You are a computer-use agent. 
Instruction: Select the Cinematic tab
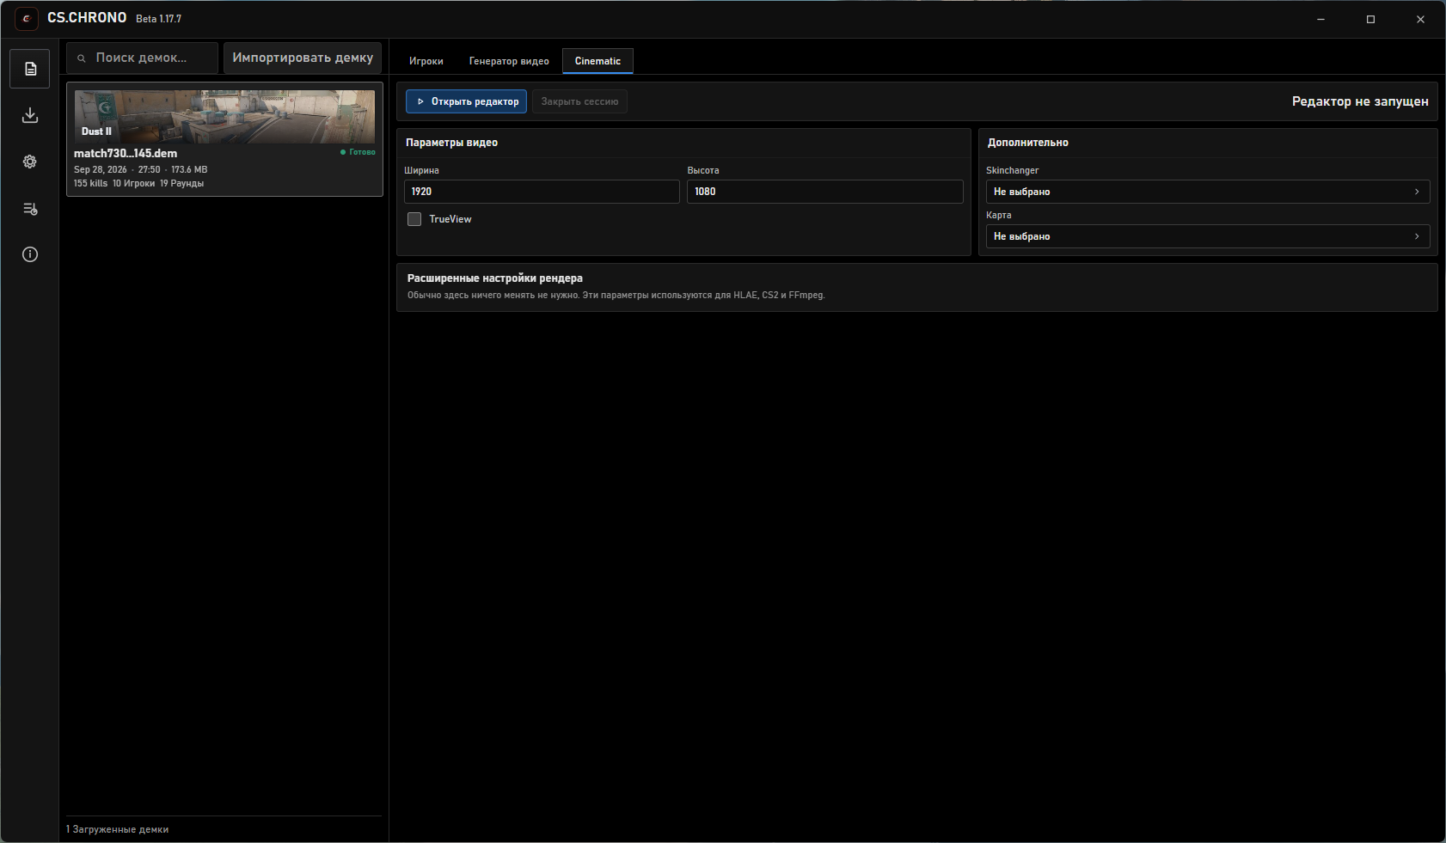597,61
